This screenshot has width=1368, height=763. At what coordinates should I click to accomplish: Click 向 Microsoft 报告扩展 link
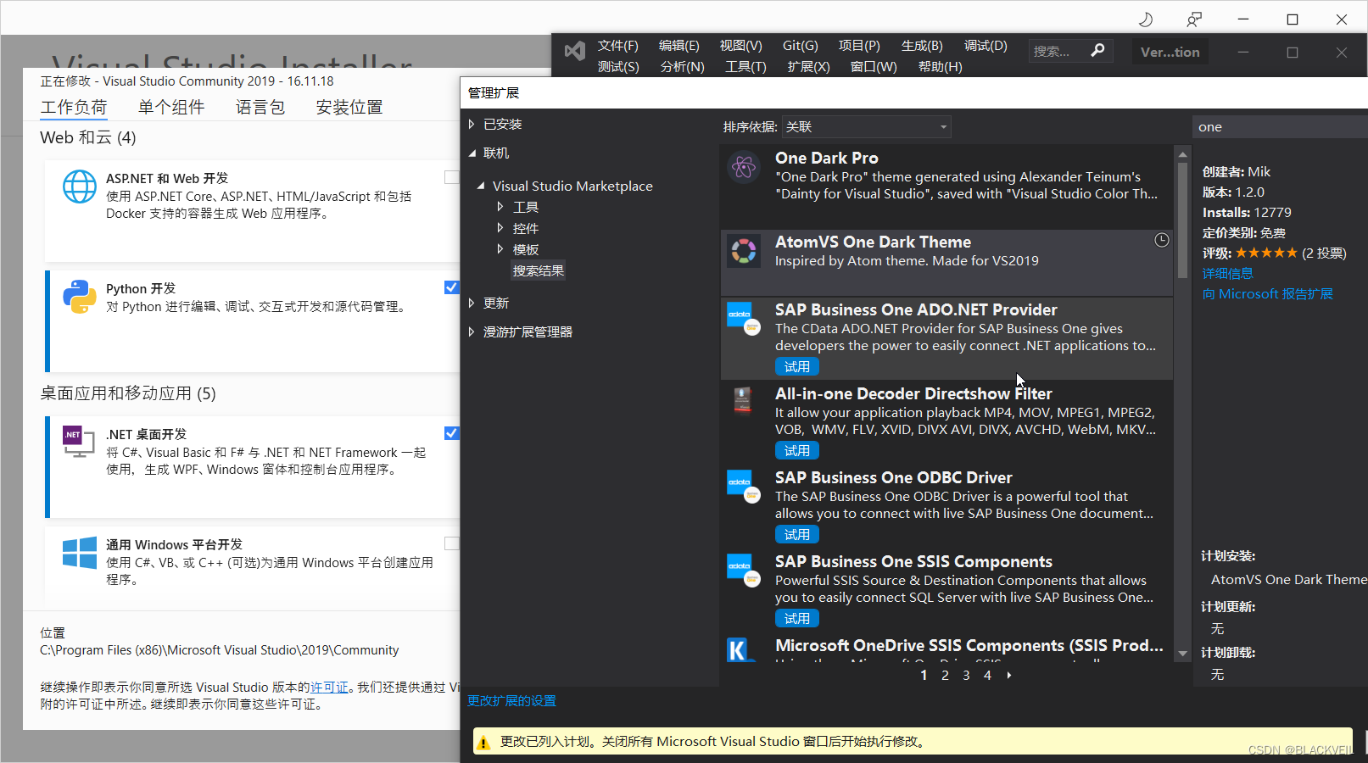[x=1267, y=294]
